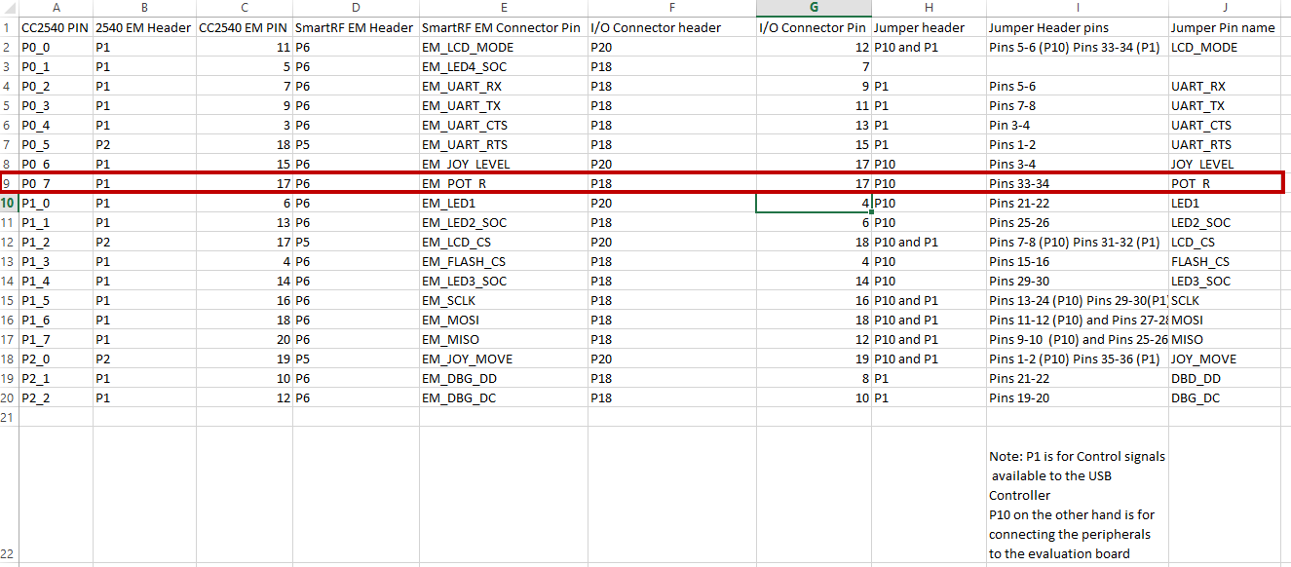Click the EM_POT_R cell
1291x567 pixels.
click(x=504, y=183)
